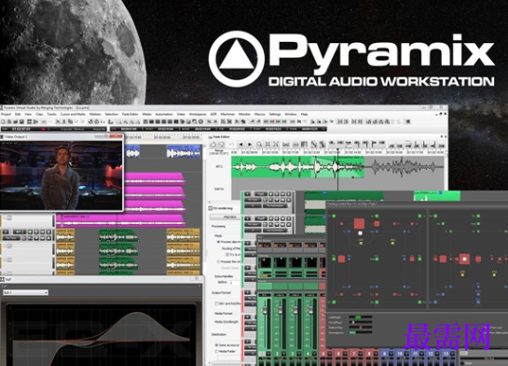This screenshot has height=366, width=508.
Task: Click the mixer channel 1 fader
Action: (x=265, y=311)
